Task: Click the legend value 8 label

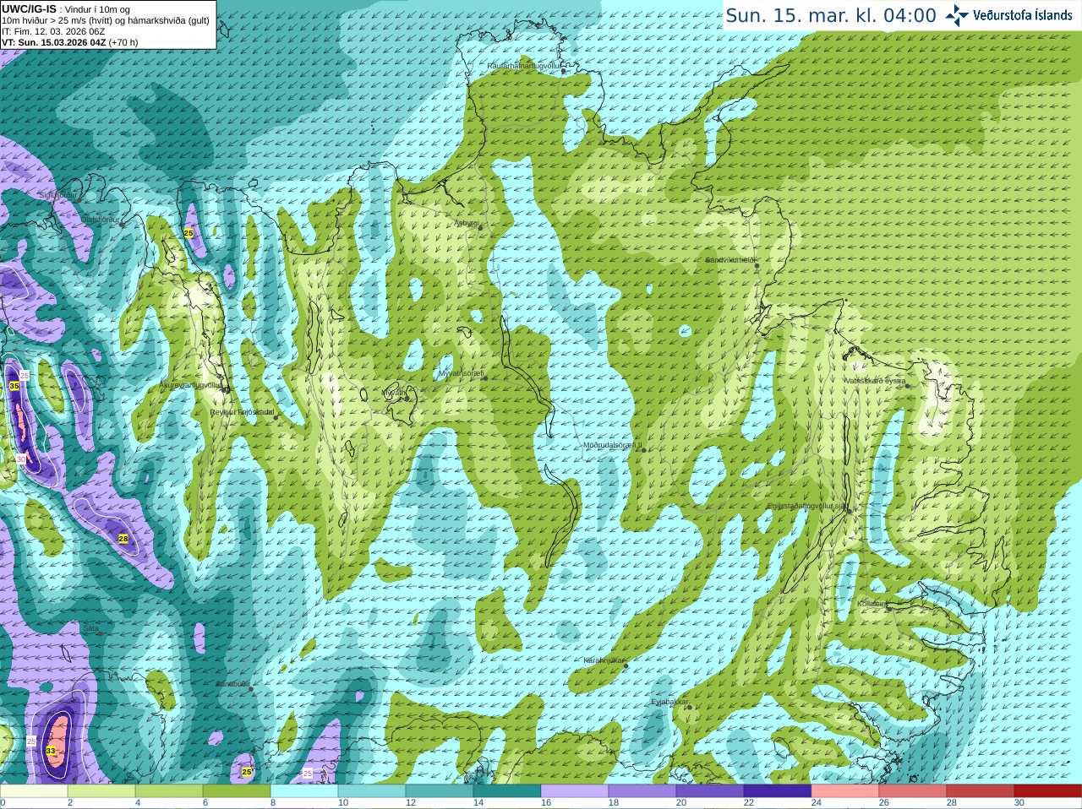Action: click(x=273, y=803)
